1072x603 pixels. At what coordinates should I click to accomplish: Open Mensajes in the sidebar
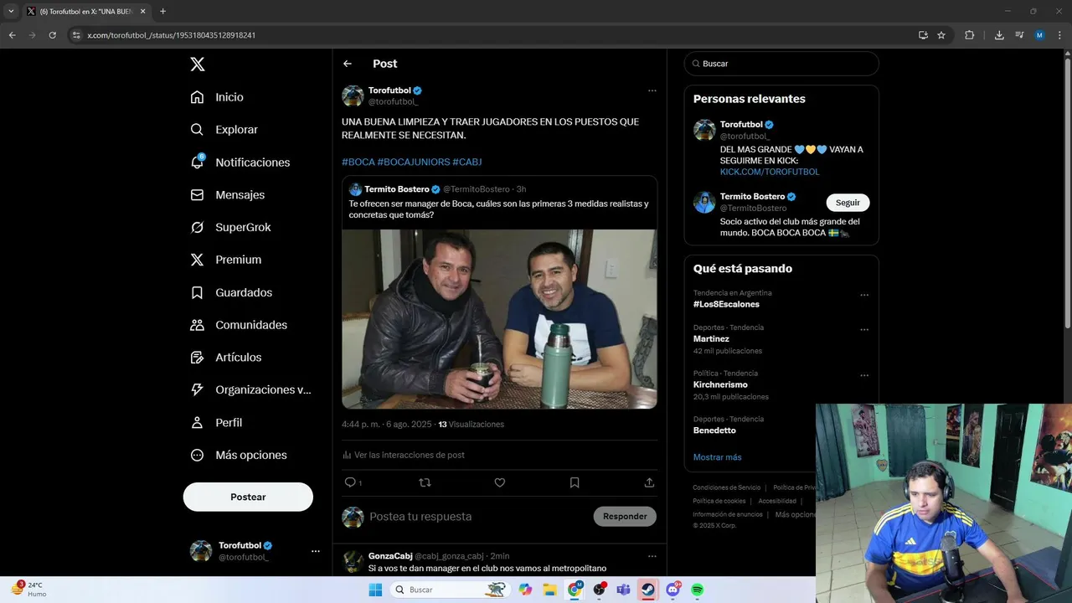tap(227, 194)
